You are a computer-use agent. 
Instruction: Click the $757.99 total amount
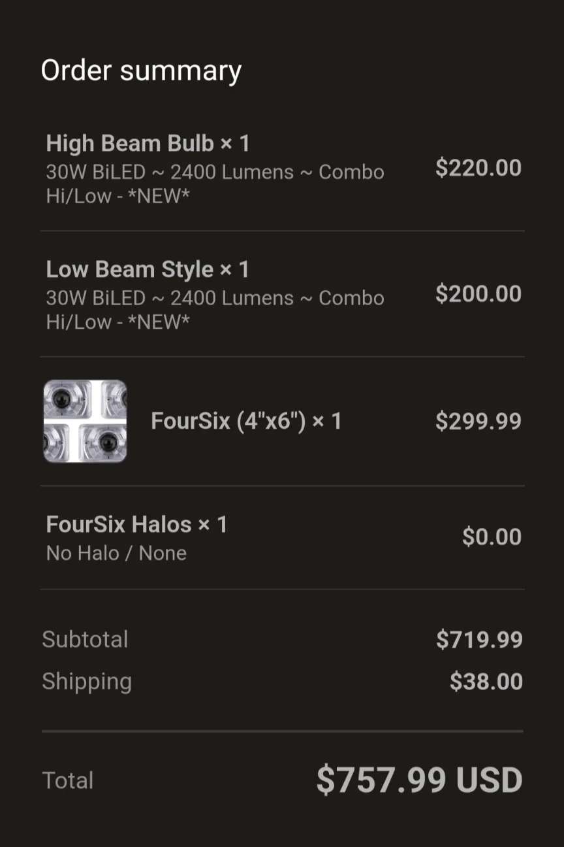(381, 780)
